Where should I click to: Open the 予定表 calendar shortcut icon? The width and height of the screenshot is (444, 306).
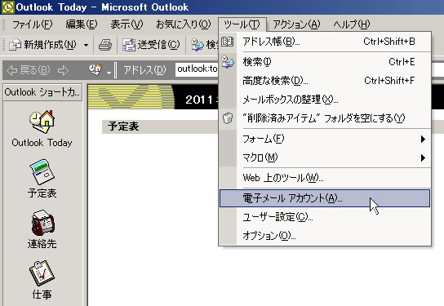coord(42,172)
